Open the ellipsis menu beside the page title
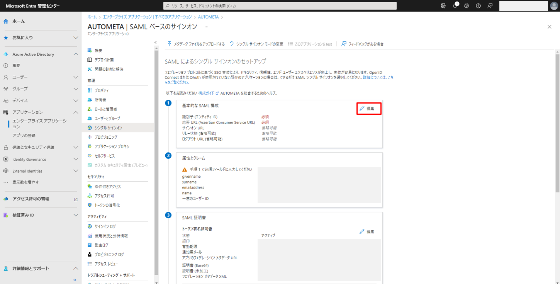 click(207, 27)
